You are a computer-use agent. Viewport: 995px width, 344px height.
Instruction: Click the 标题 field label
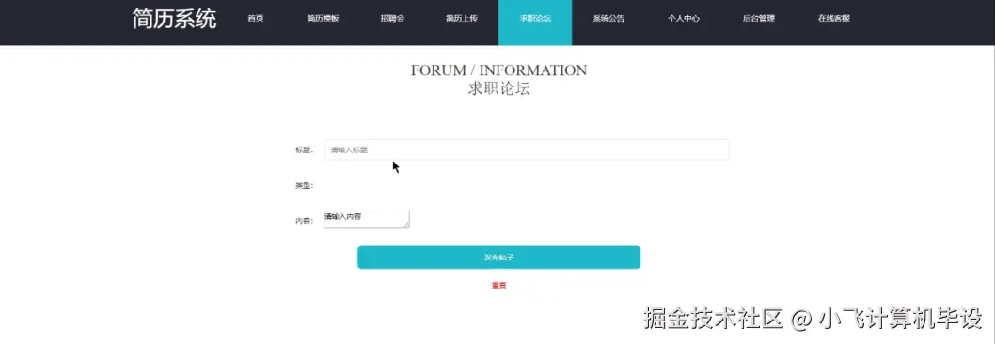[x=304, y=150]
